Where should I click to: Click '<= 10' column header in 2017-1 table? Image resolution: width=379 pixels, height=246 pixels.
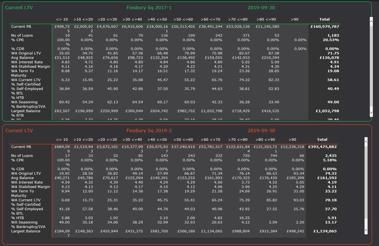(x=62, y=19)
